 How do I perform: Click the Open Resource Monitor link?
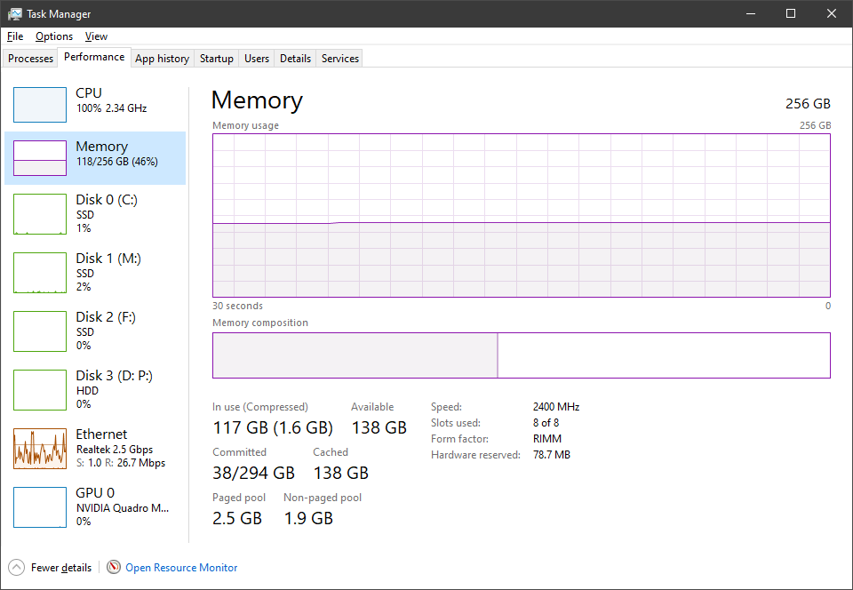(181, 568)
